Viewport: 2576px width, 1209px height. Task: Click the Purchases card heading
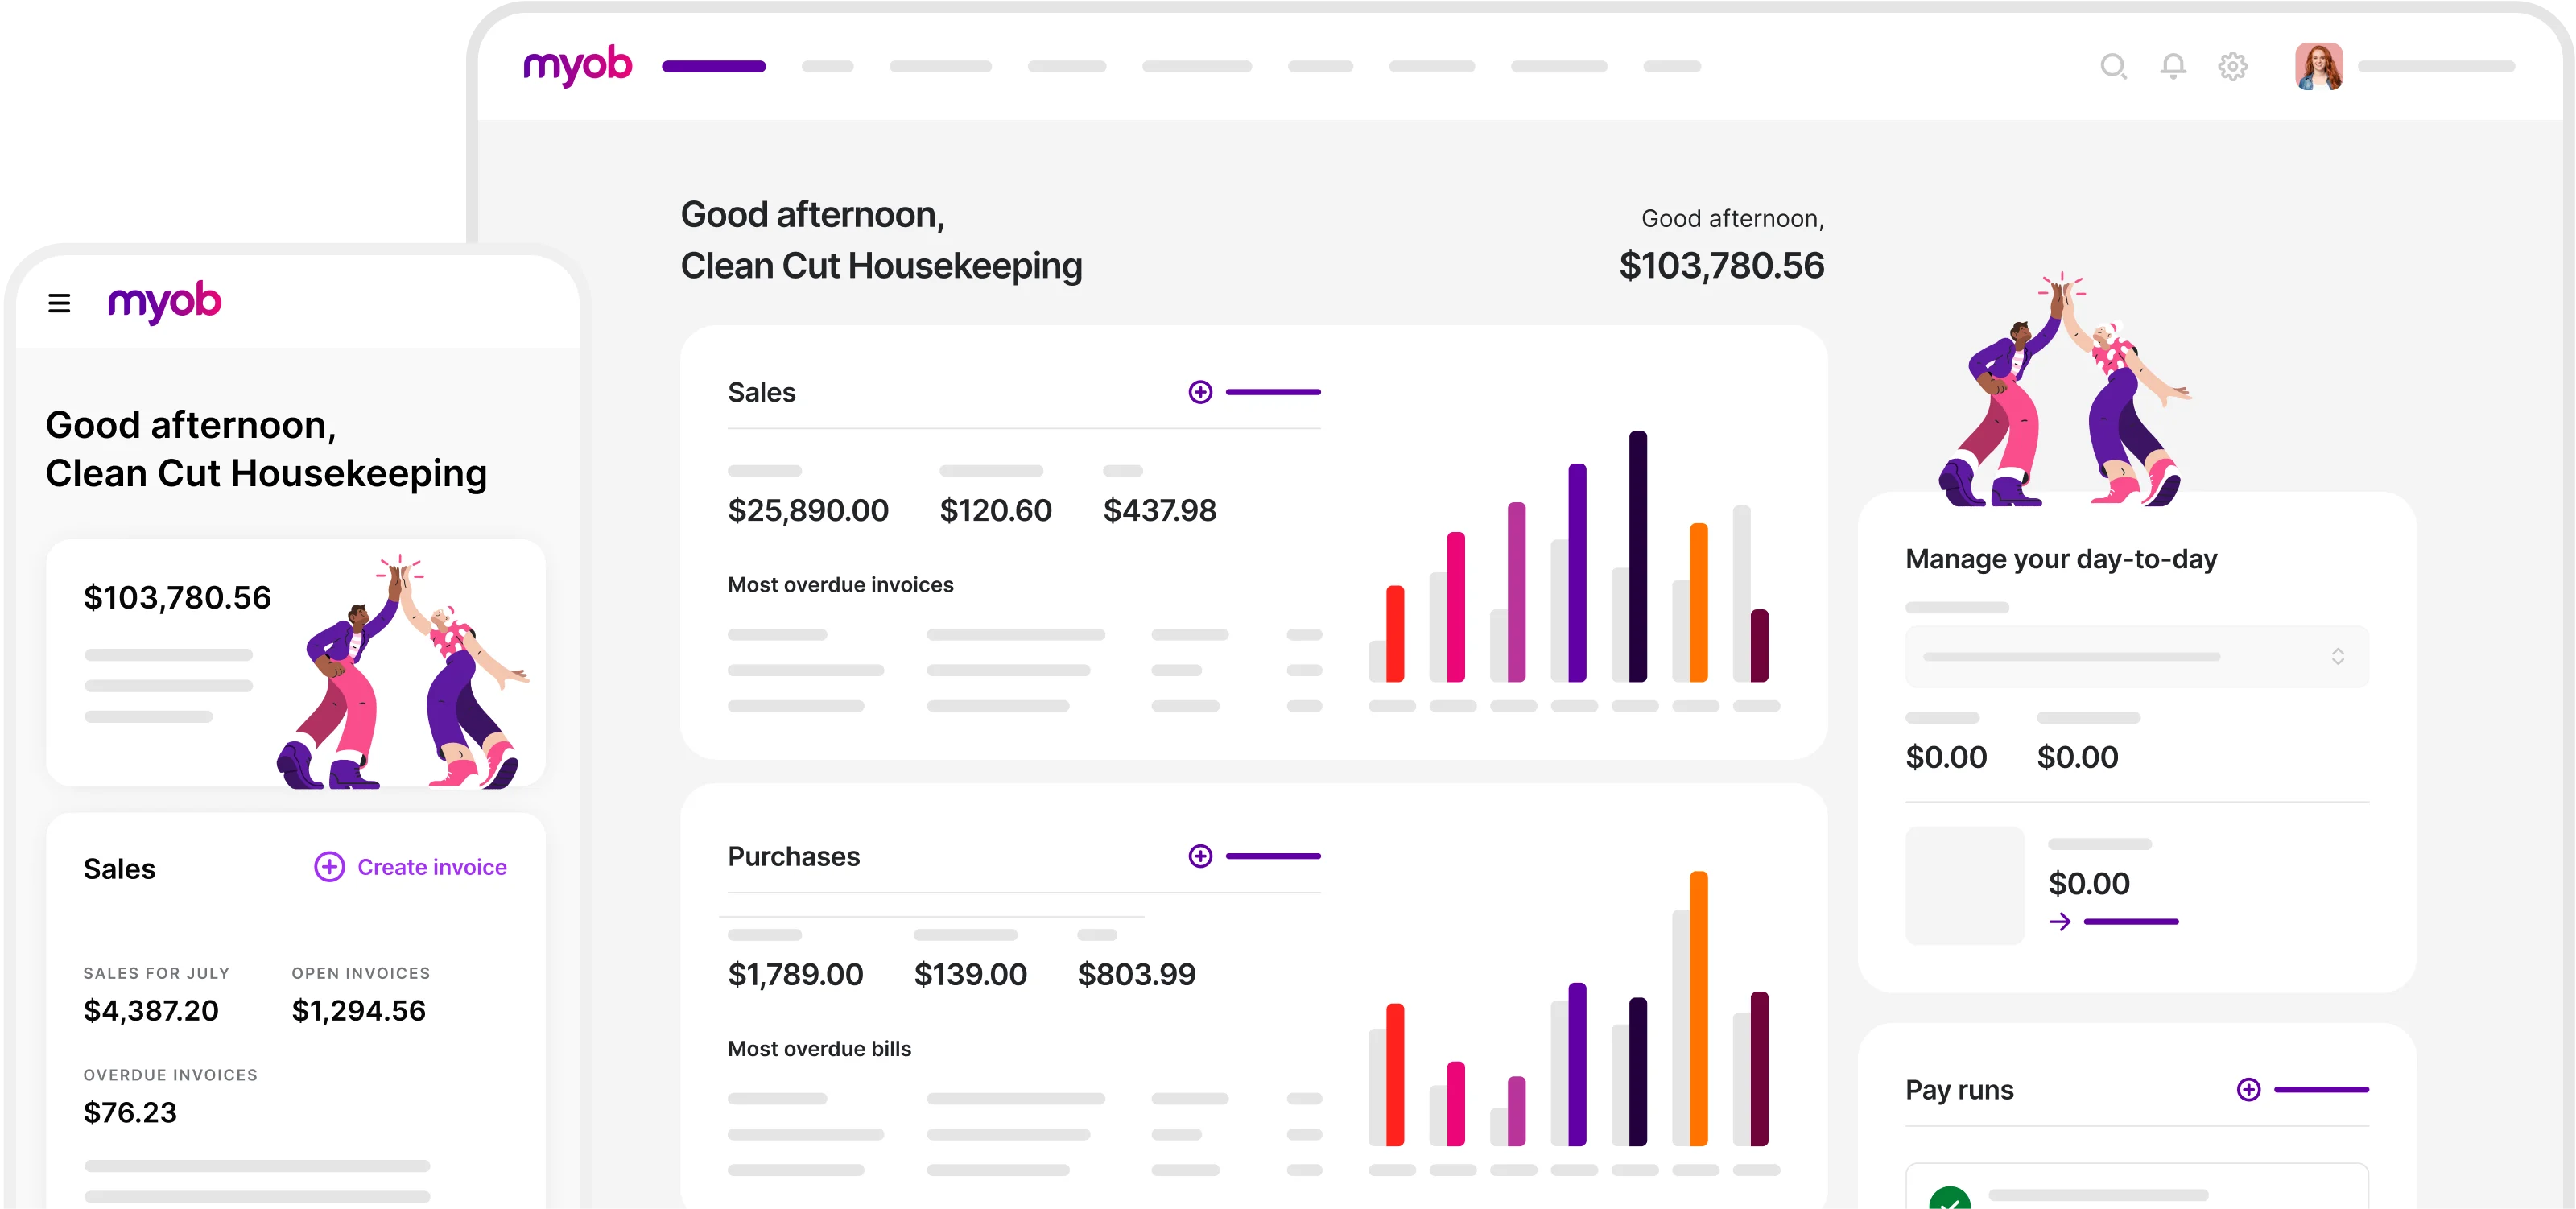point(793,857)
